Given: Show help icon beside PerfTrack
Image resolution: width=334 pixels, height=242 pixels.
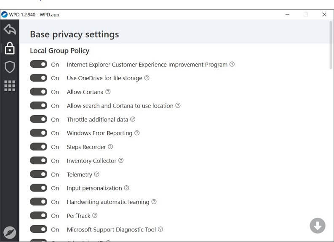Looking at the screenshot, I should click(95, 216).
